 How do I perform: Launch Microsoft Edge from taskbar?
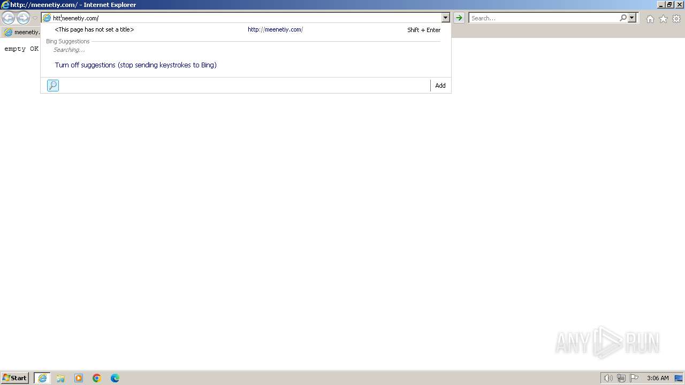(x=115, y=378)
